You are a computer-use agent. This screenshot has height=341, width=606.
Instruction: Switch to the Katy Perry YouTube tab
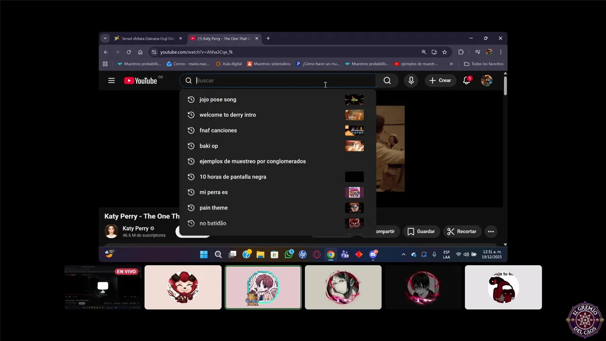coord(224,38)
